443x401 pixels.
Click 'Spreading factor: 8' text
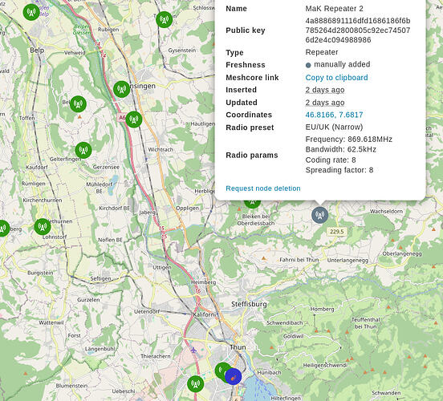coord(339,170)
